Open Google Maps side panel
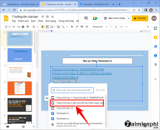160x130 pixels. 155,65
